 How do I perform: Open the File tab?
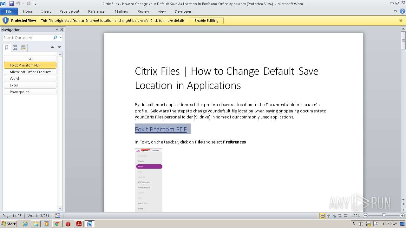tap(9, 11)
